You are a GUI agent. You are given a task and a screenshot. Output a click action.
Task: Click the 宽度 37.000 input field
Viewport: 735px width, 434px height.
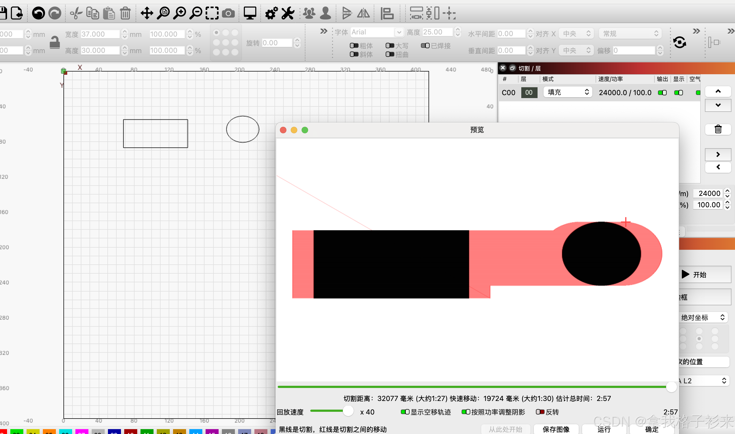pos(100,34)
